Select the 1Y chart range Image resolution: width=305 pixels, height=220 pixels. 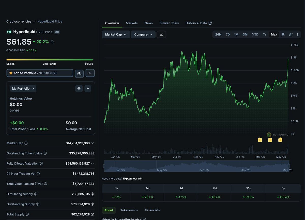pyautogui.click(x=265, y=35)
